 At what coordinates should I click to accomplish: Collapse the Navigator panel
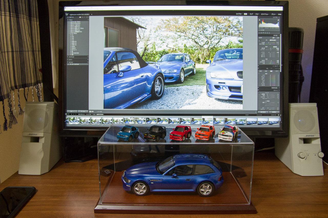(68, 17)
